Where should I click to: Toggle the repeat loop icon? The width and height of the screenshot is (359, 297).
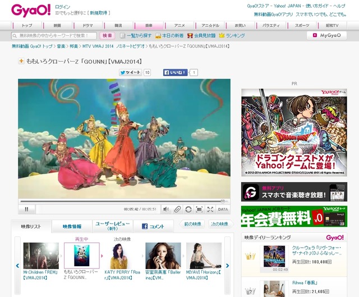coord(188,210)
